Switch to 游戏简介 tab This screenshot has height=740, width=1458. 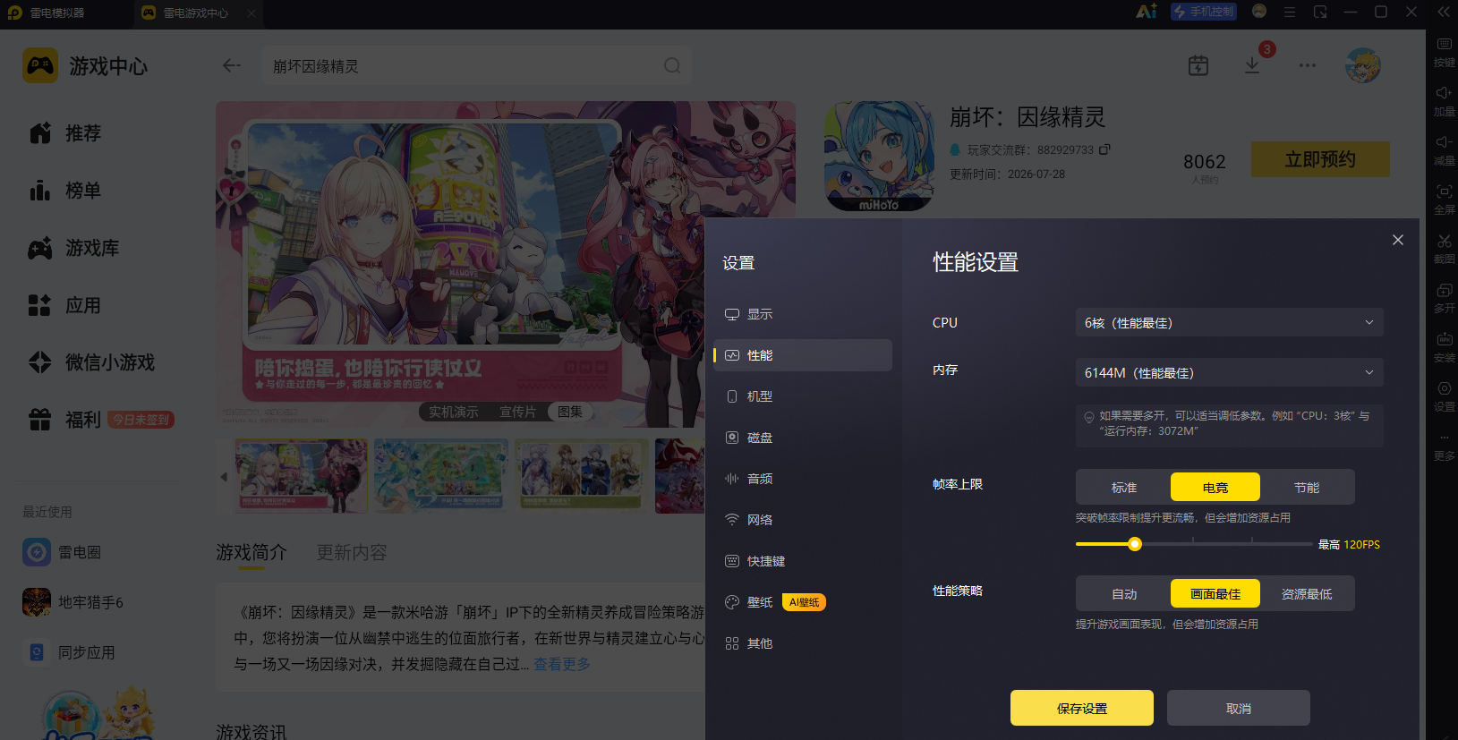click(252, 552)
